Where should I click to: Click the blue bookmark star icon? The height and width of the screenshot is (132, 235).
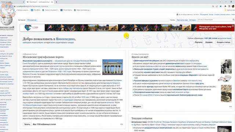pyautogui.click(x=221, y=6)
